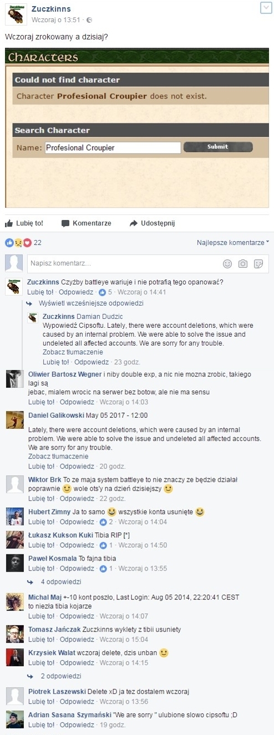Like Hubert Zimny's comment via Lubię to!

(41, 522)
